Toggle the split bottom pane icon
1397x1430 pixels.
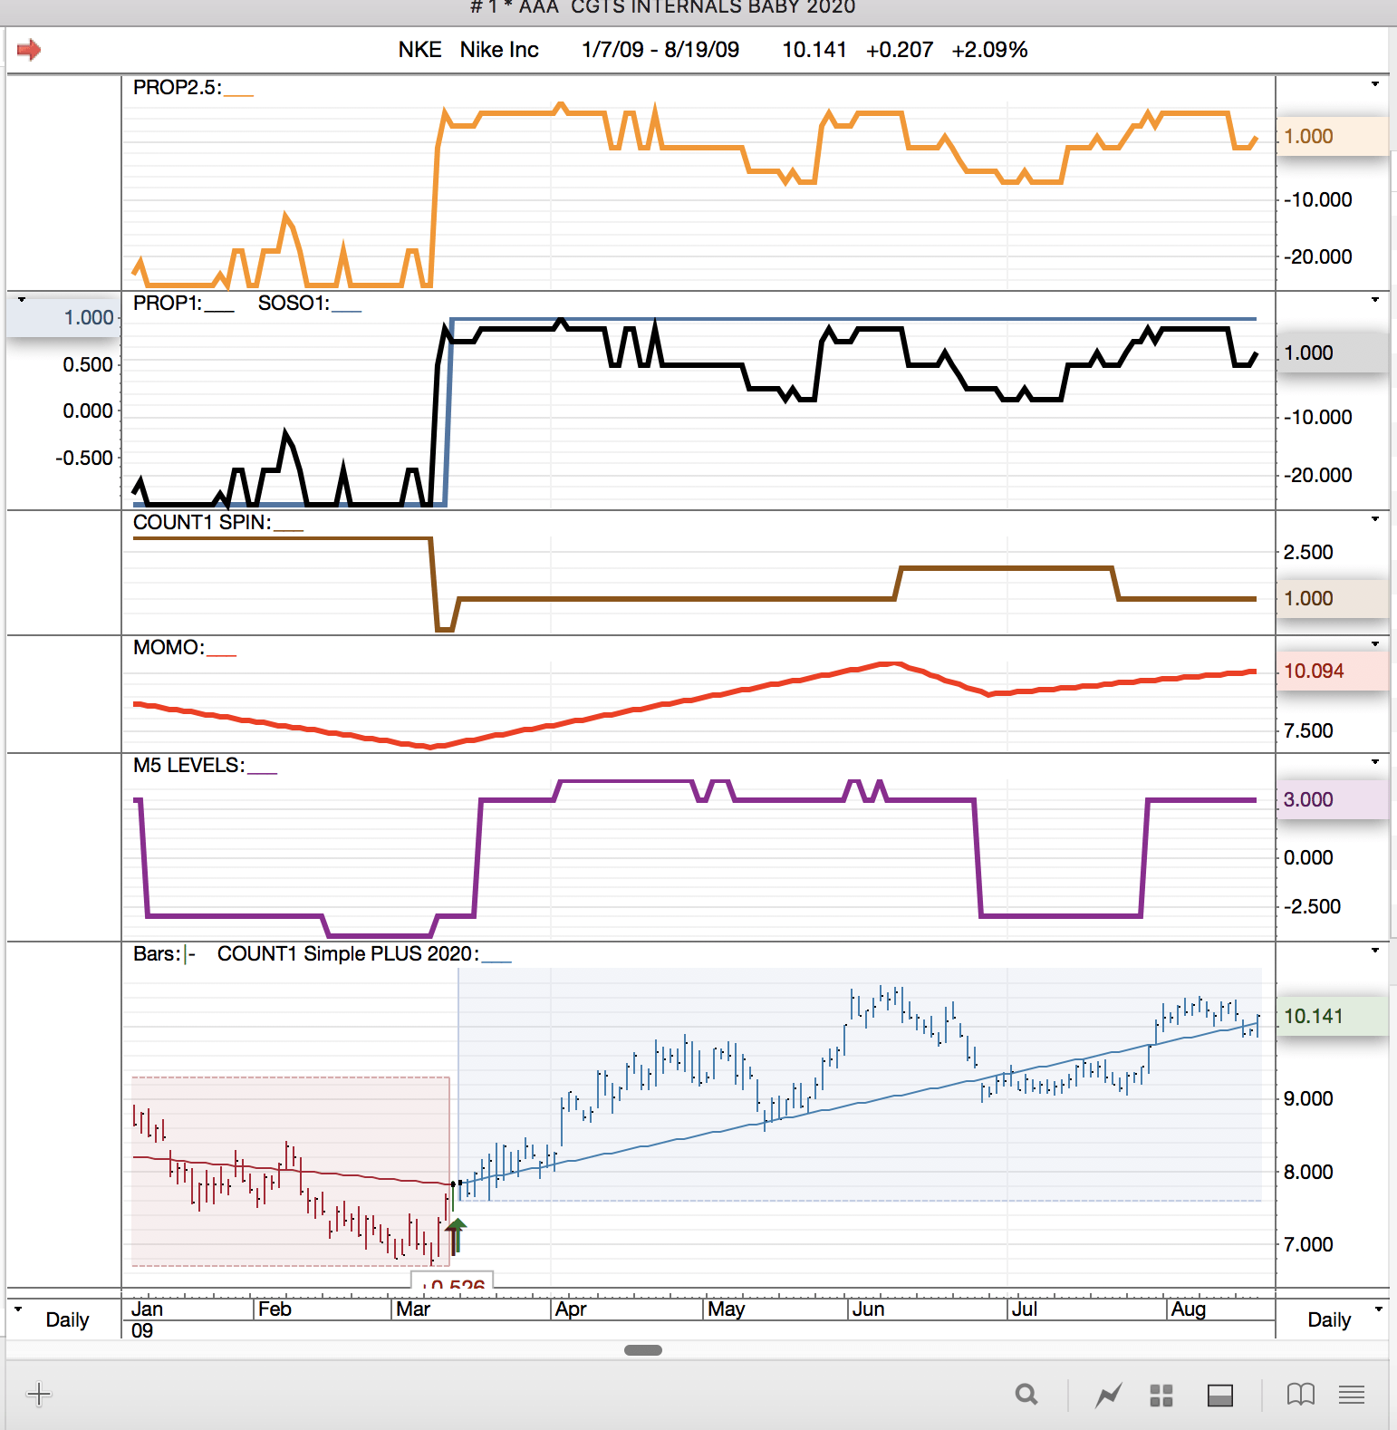[1219, 1396]
